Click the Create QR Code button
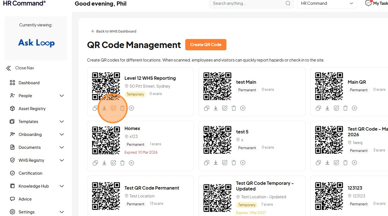 (x=206, y=45)
